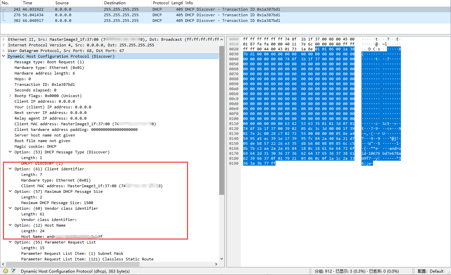Click details pane horizontal scroll-left arrow
The height and width of the screenshot is (275, 451).
(3, 264)
